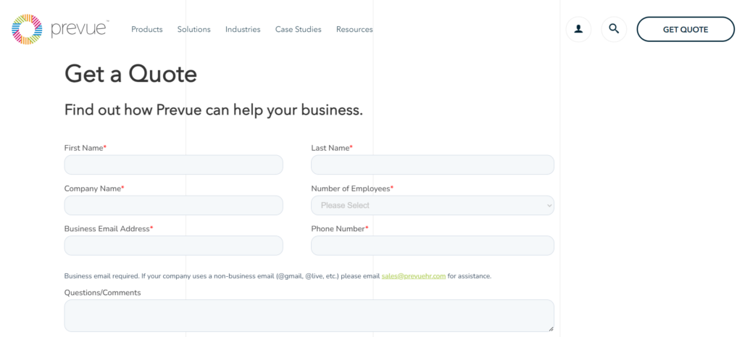Open the search magnifier icon
This screenshot has width=742, height=337.
[614, 29]
